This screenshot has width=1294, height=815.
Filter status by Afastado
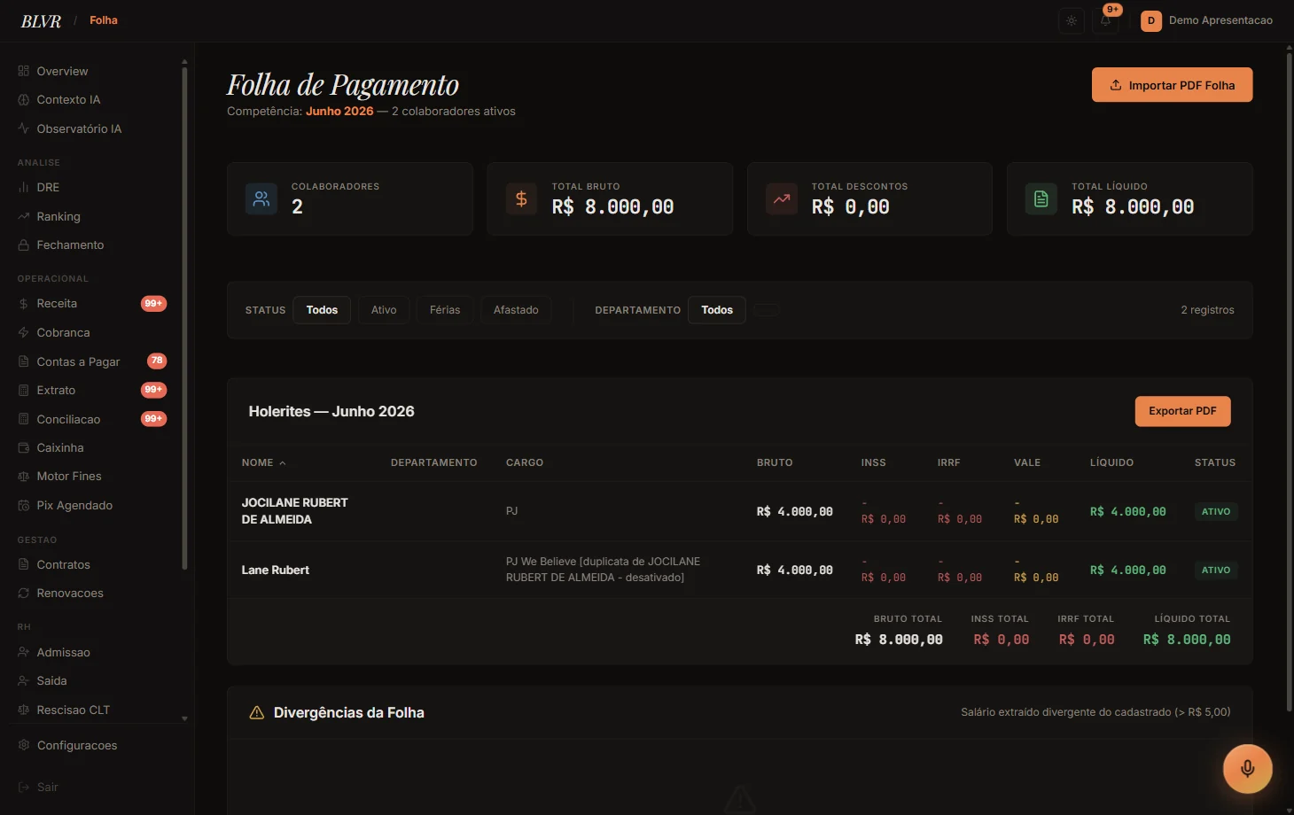[x=516, y=310]
